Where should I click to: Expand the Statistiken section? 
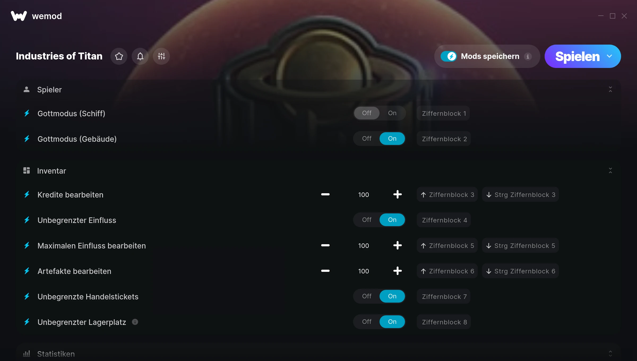point(610,354)
